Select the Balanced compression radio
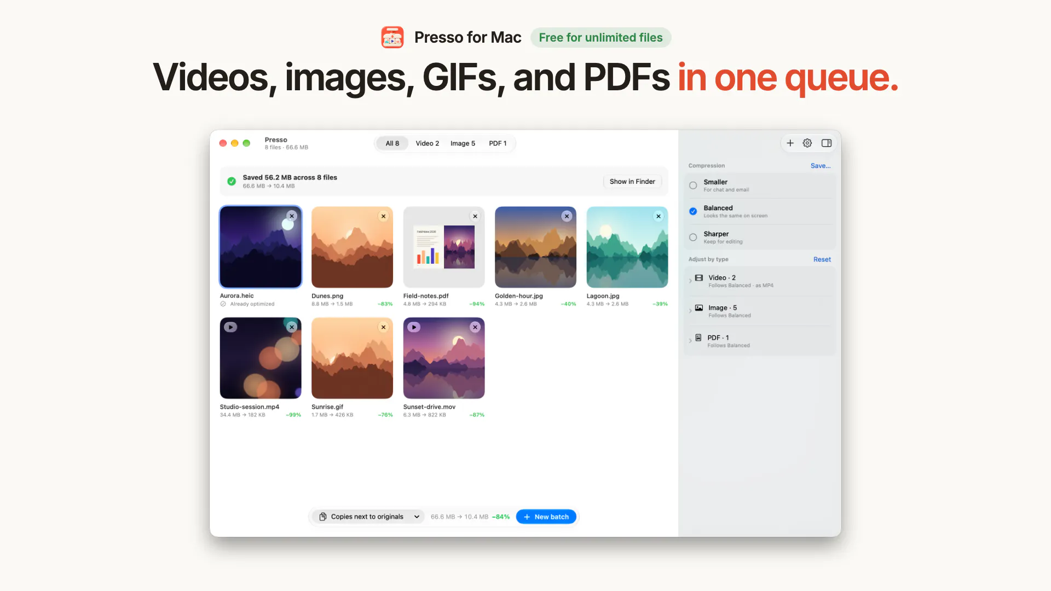 (693, 211)
